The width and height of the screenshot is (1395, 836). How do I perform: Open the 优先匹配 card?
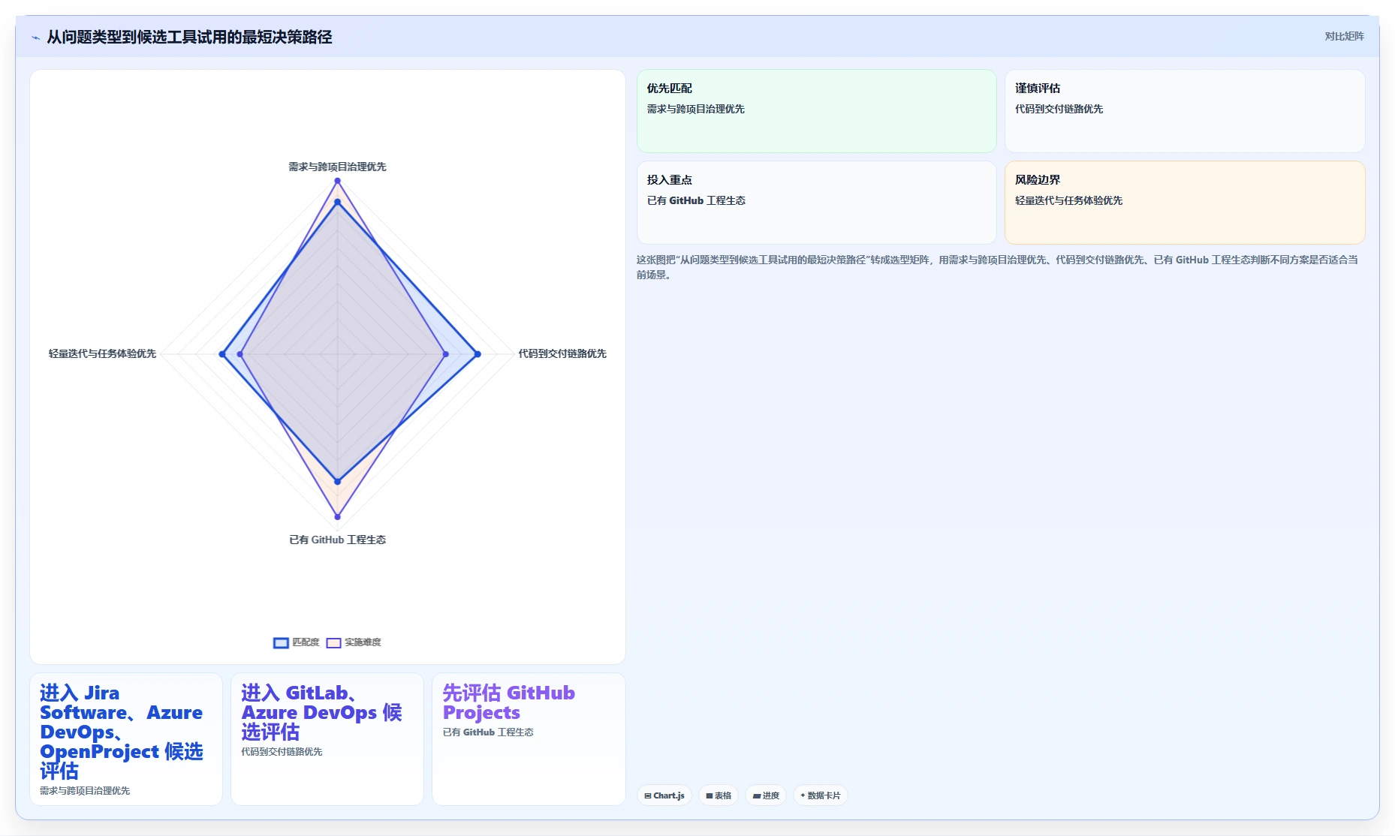[817, 111]
